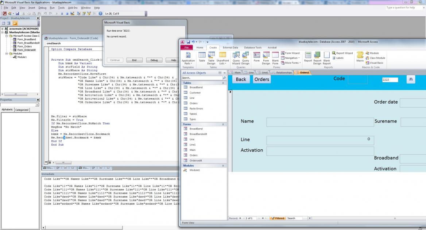Click Form Design in the Access ribbon
Viewport: 426px width, 230px height.
(266, 58)
